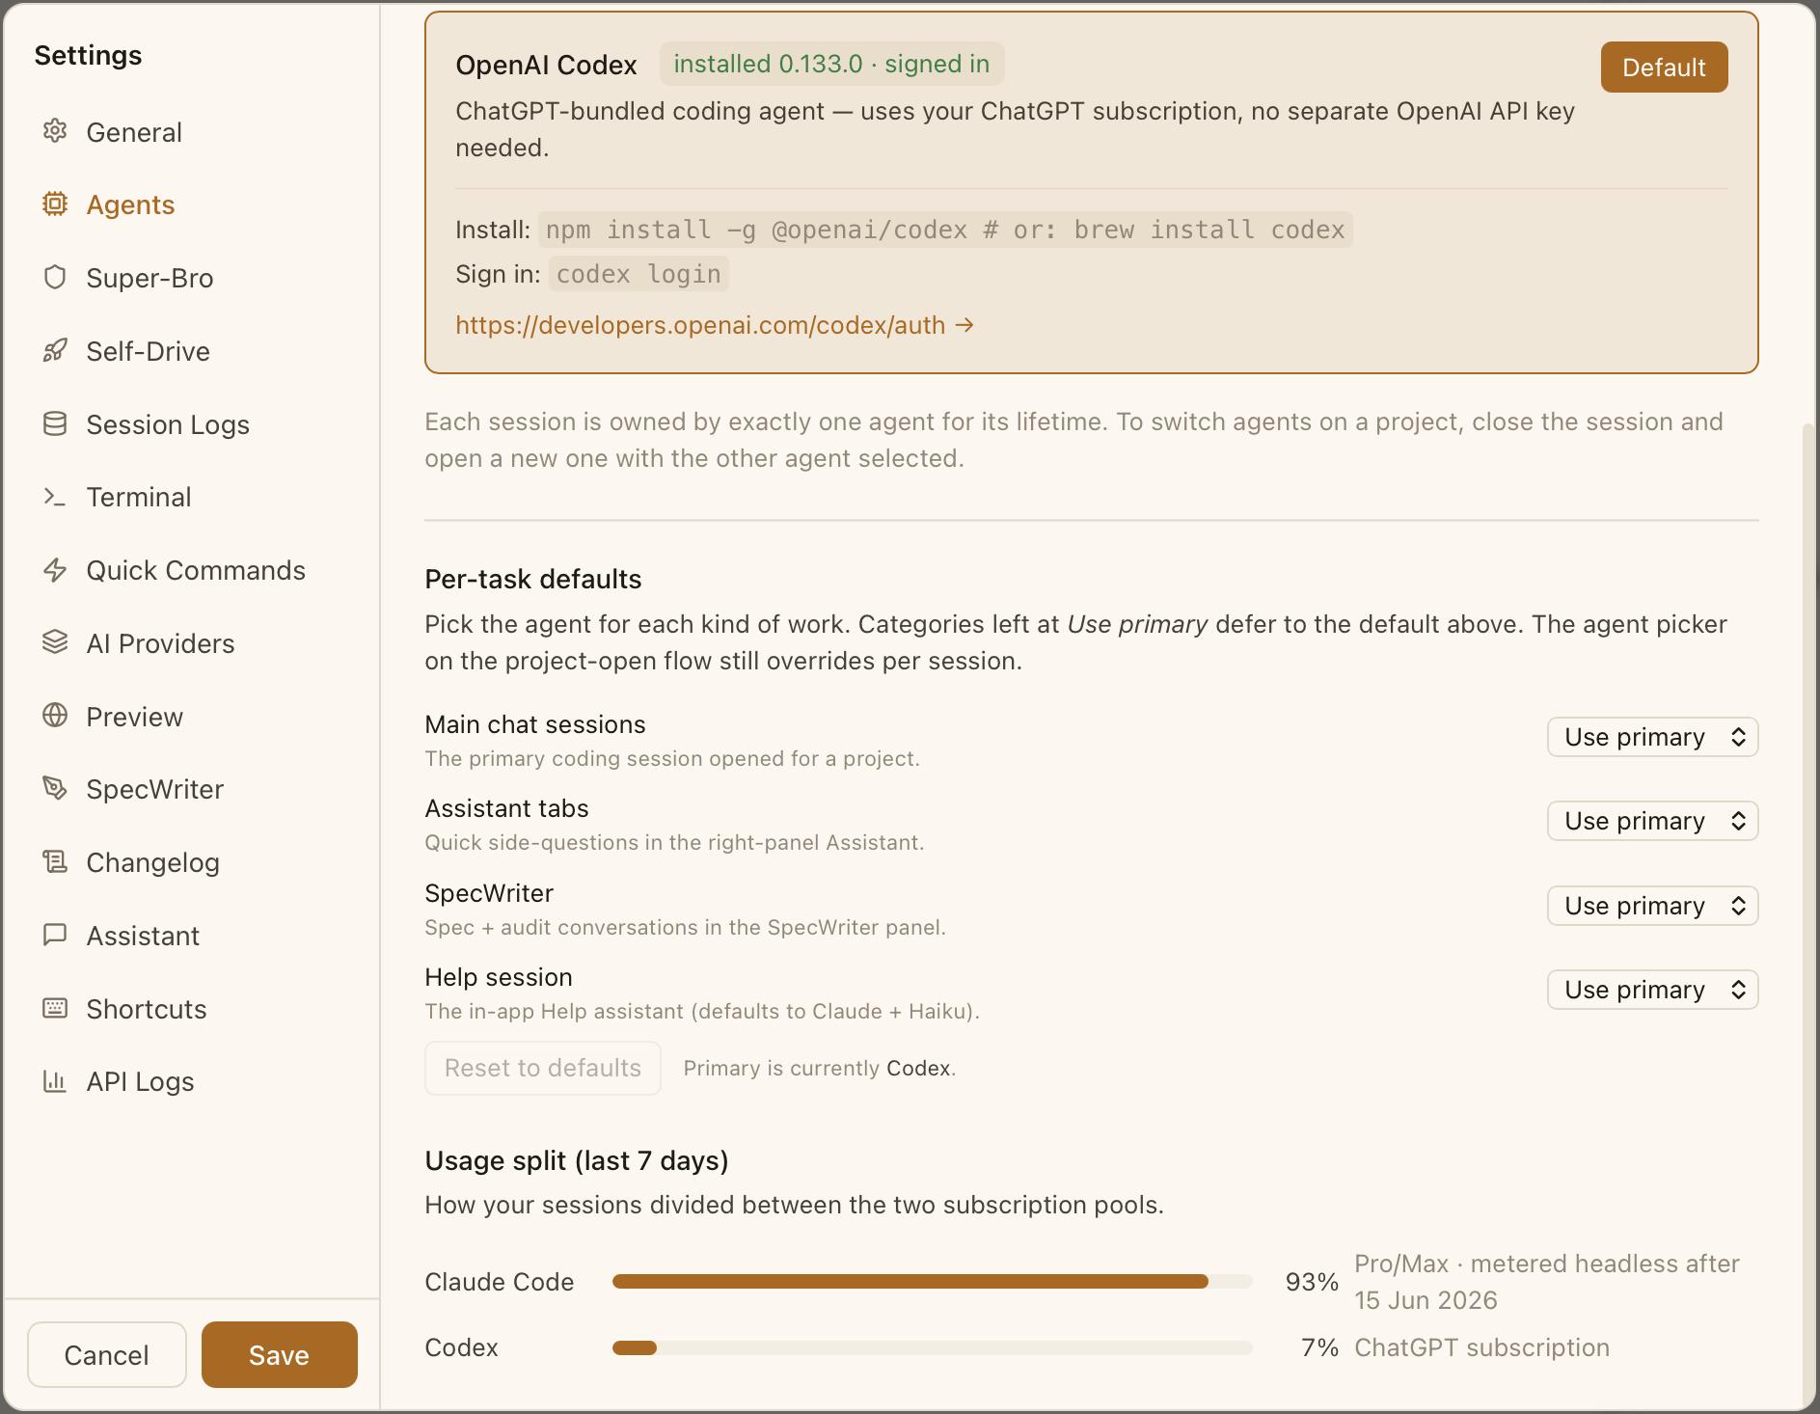
Task: Click the Agents chip icon
Action: pos(55,204)
